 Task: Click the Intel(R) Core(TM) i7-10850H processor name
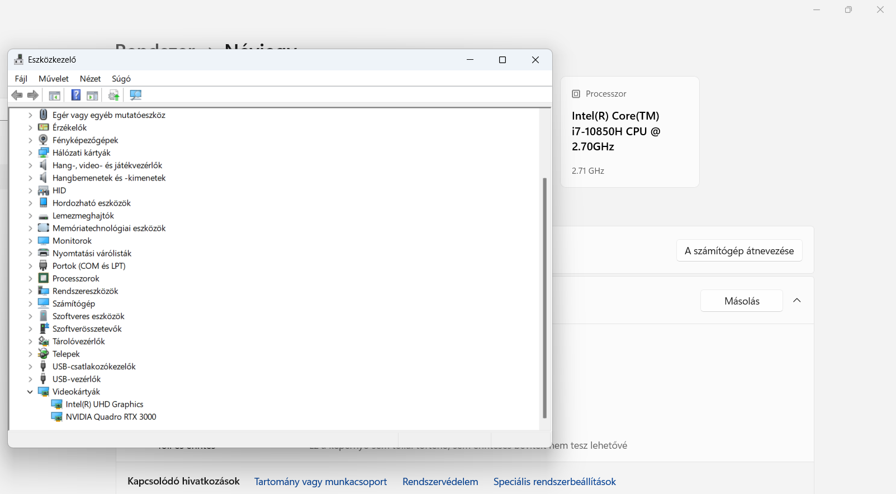(616, 131)
